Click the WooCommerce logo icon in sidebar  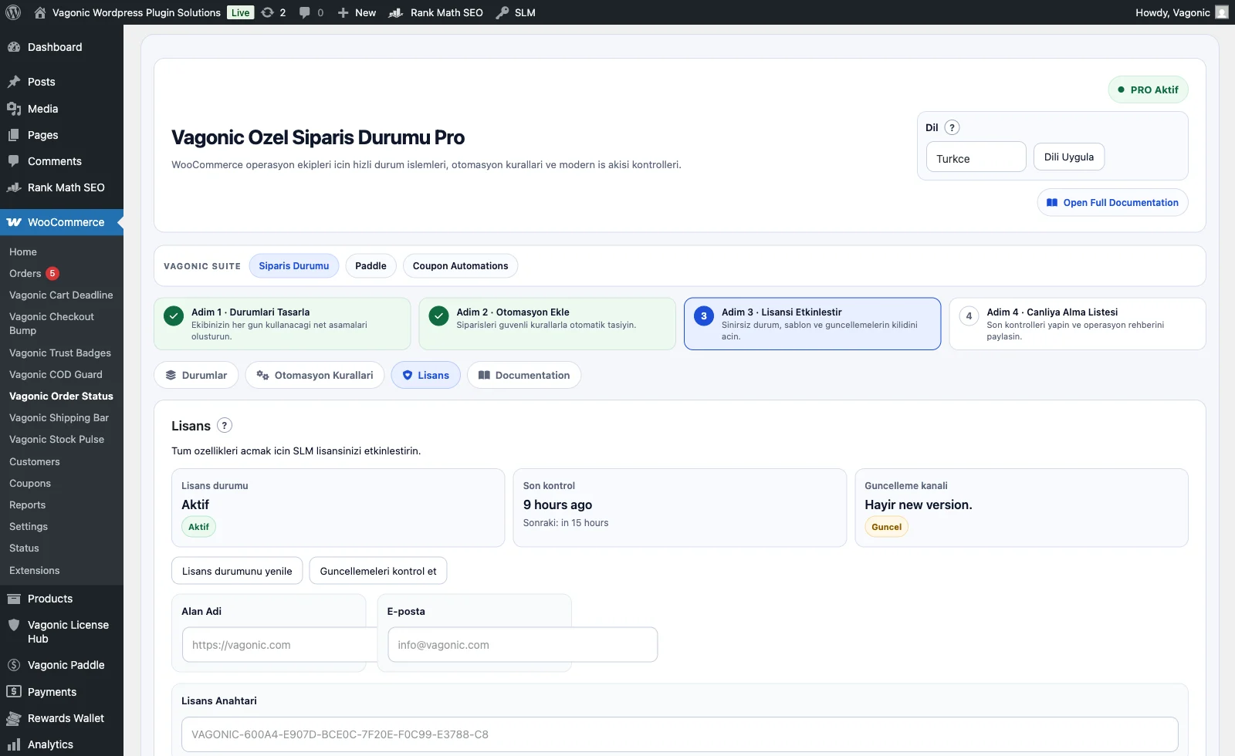point(14,222)
